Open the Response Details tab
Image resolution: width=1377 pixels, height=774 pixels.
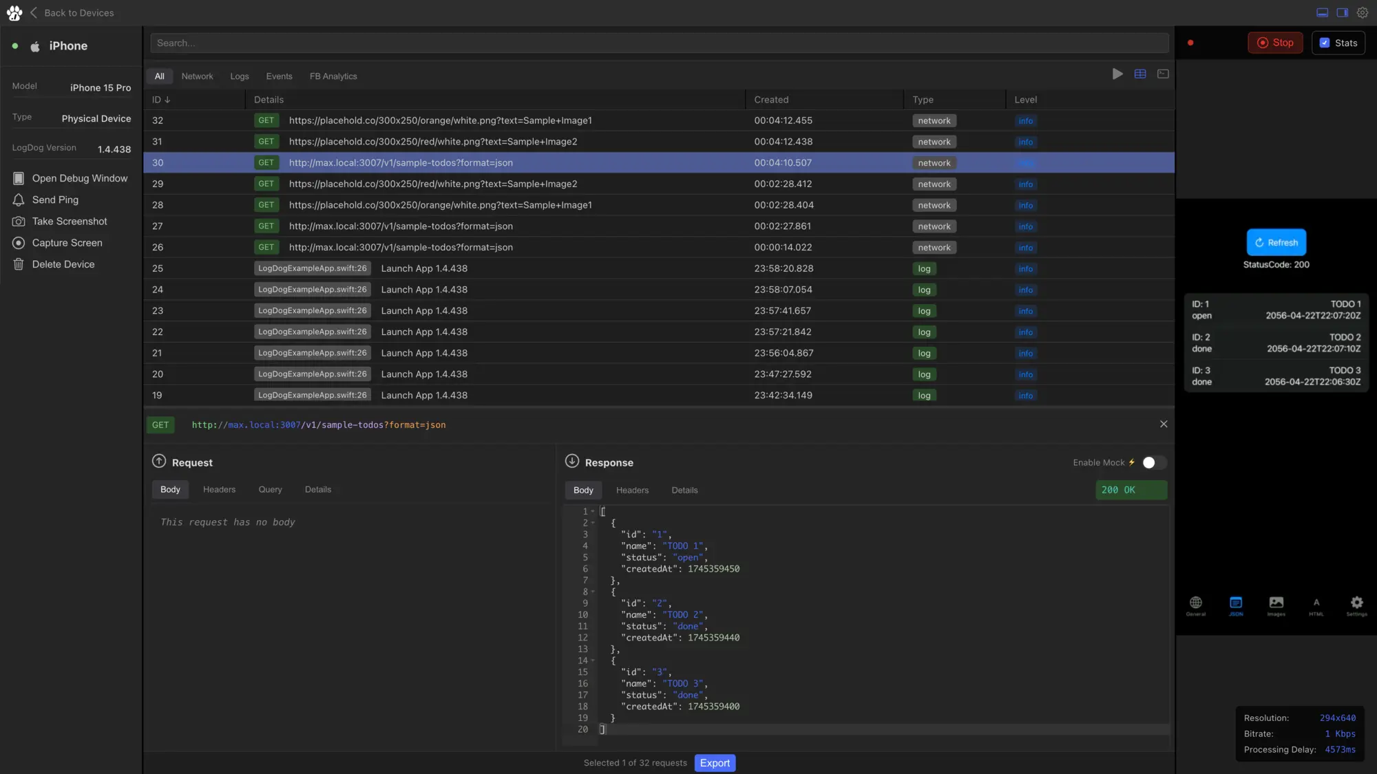pos(684,491)
